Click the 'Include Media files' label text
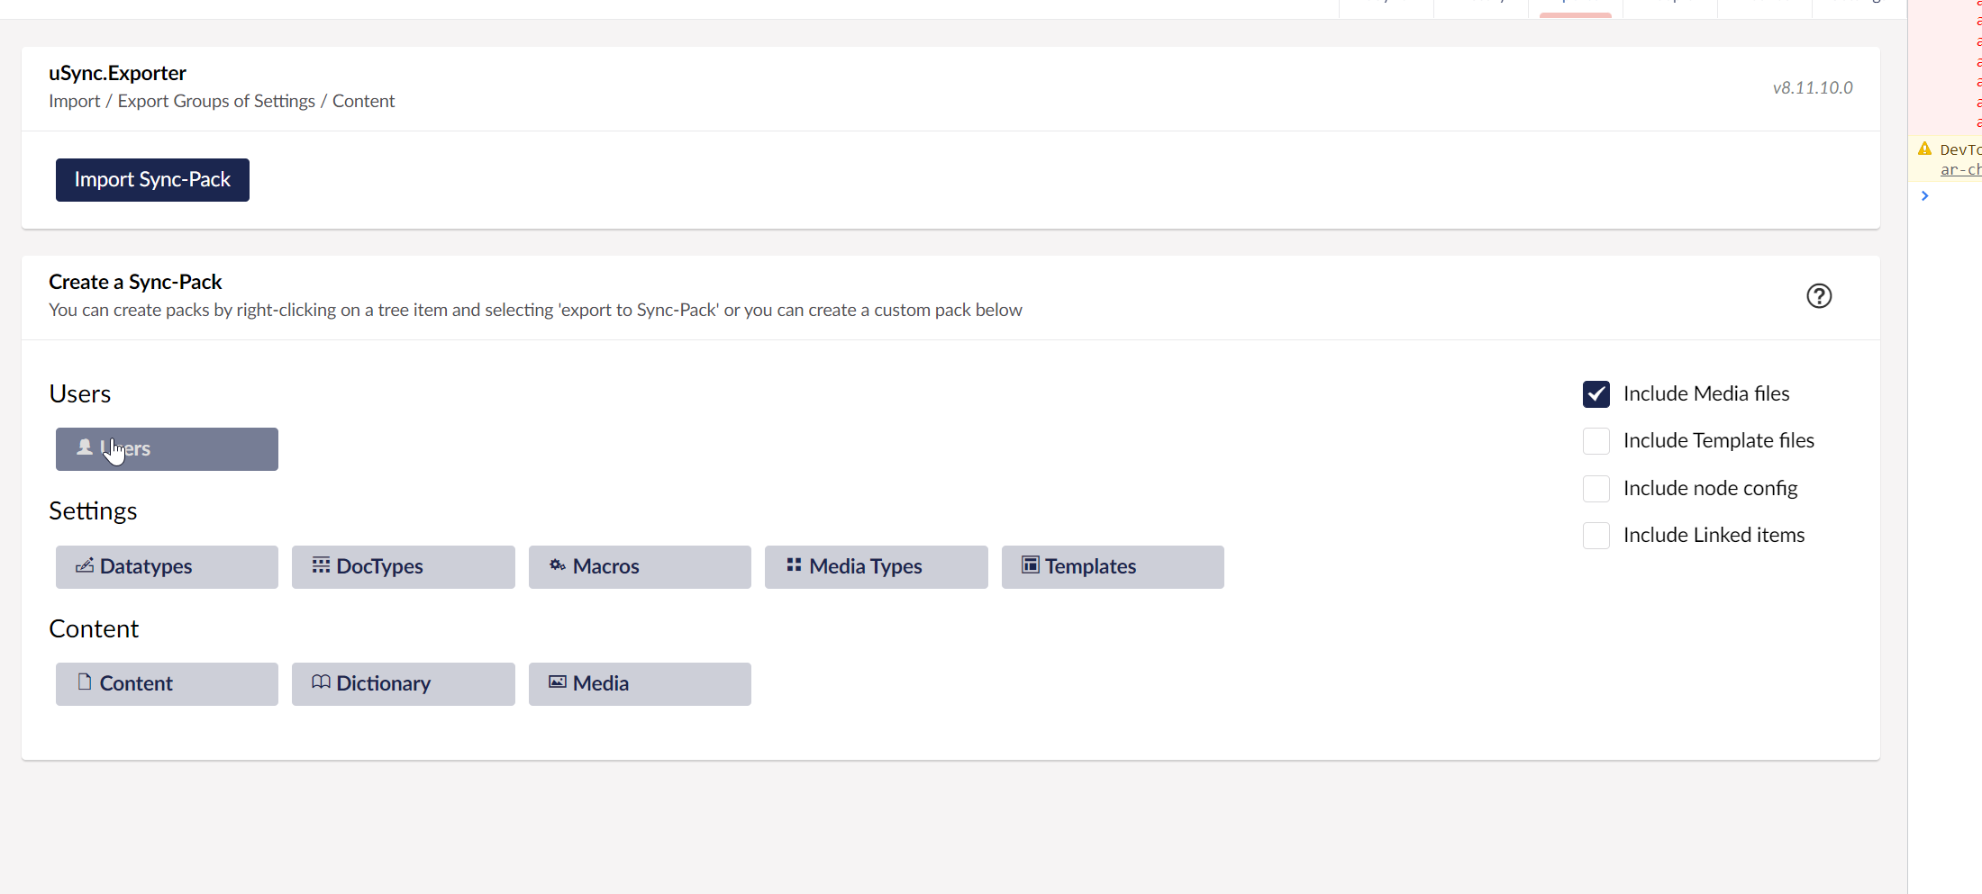This screenshot has width=1982, height=894. pos(1706,394)
